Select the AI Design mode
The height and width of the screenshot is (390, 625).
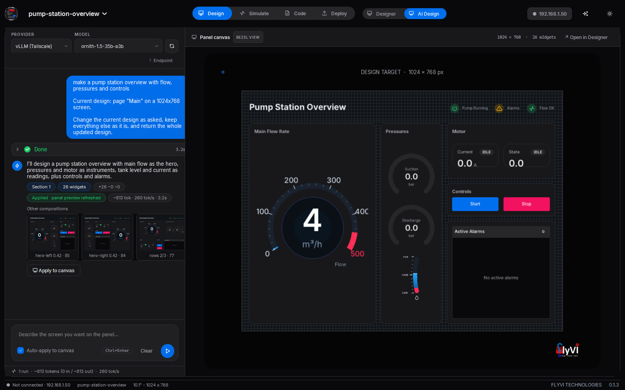click(x=425, y=14)
